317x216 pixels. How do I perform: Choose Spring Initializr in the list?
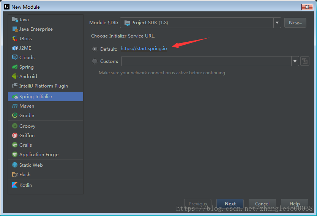[46, 97]
